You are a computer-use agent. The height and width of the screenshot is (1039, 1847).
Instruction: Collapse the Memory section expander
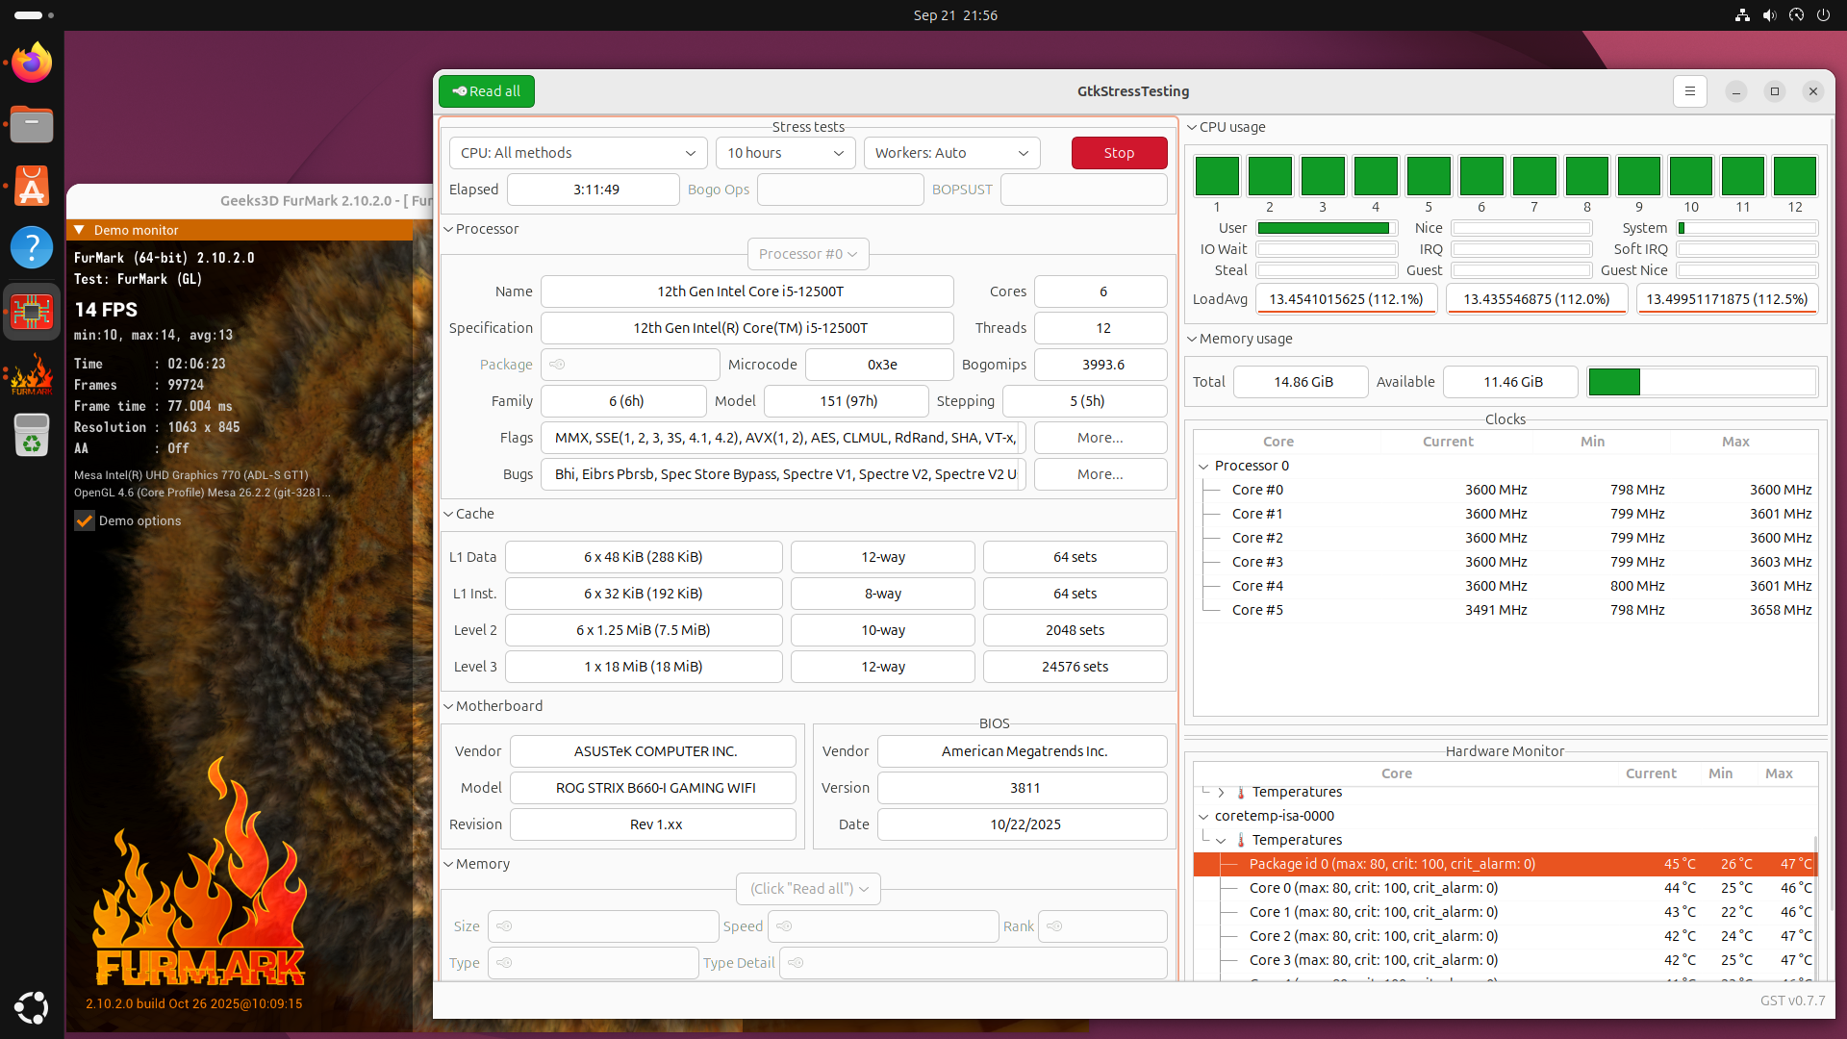coord(448,864)
